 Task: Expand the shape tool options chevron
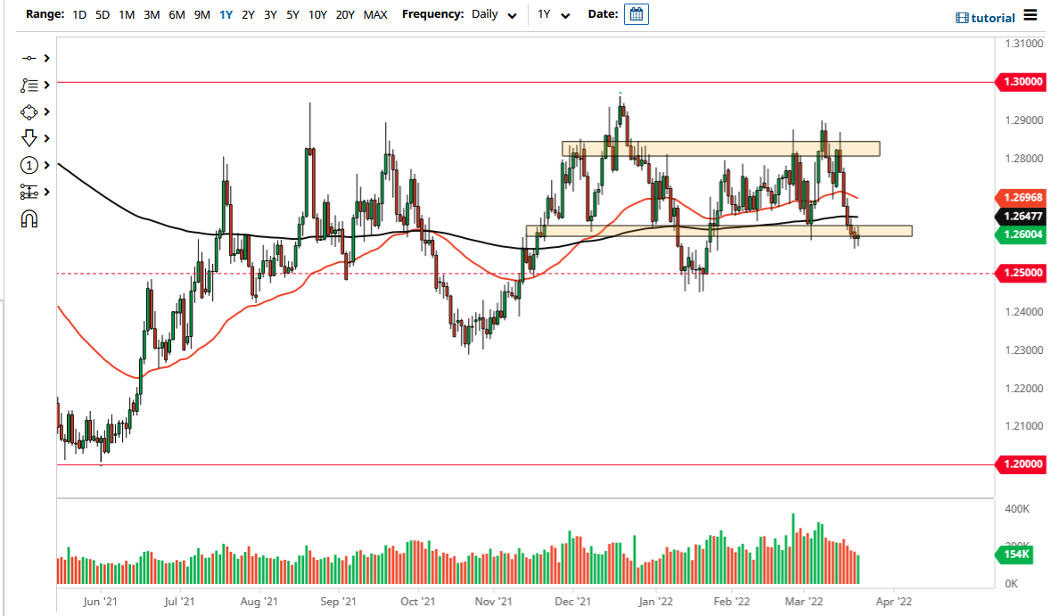tap(46, 111)
